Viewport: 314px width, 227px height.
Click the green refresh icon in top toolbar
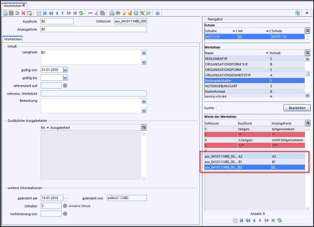pos(81,13)
